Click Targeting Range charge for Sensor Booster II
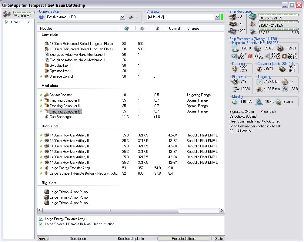Screen dimensions: 304x242 [x=199, y=95]
